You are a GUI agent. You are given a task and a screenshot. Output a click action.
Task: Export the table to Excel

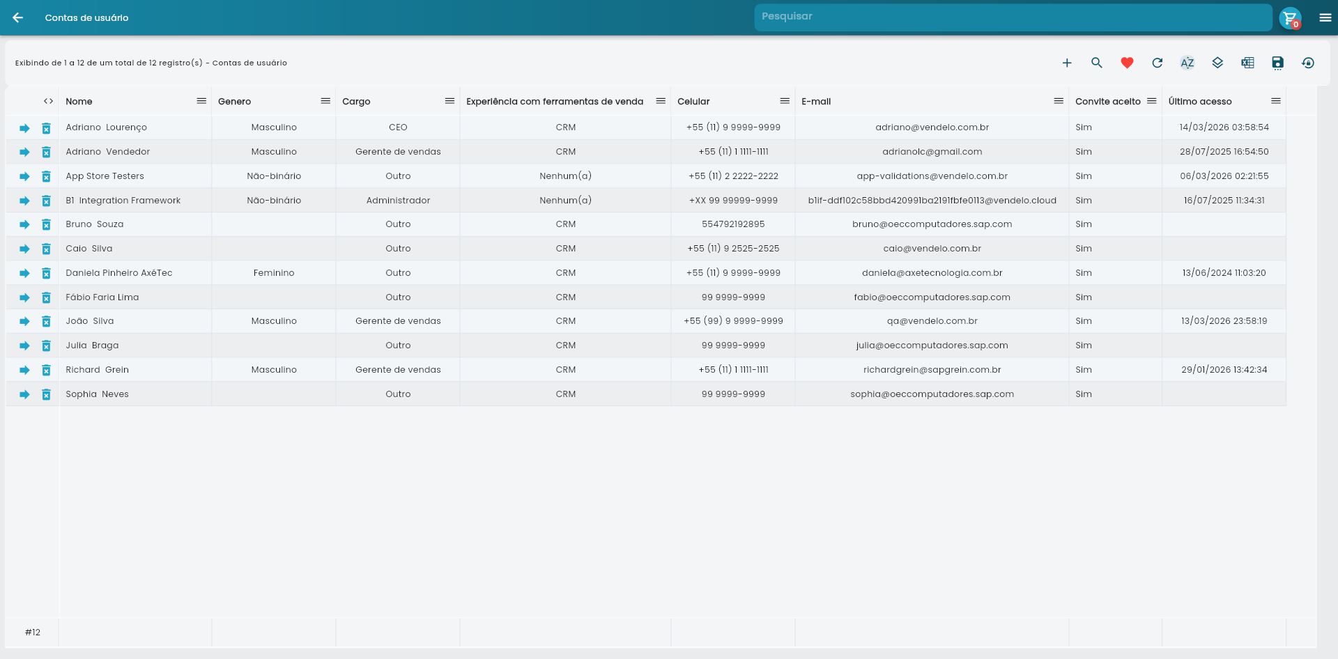click(x=1247, y=63)
